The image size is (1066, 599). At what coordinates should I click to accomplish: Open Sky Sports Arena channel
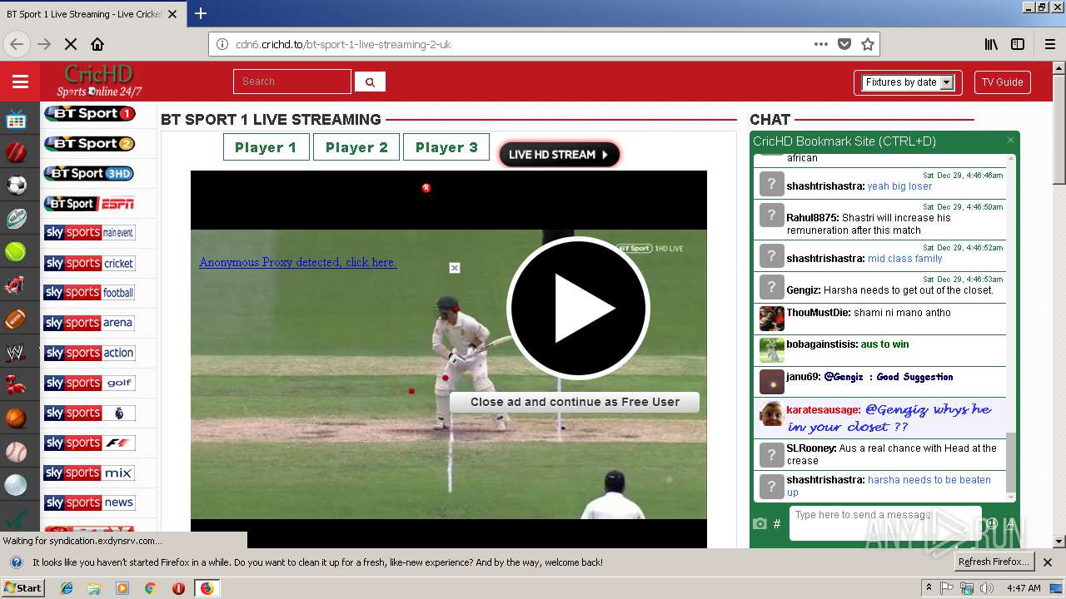pyautogui.click(x=89, y=323)
